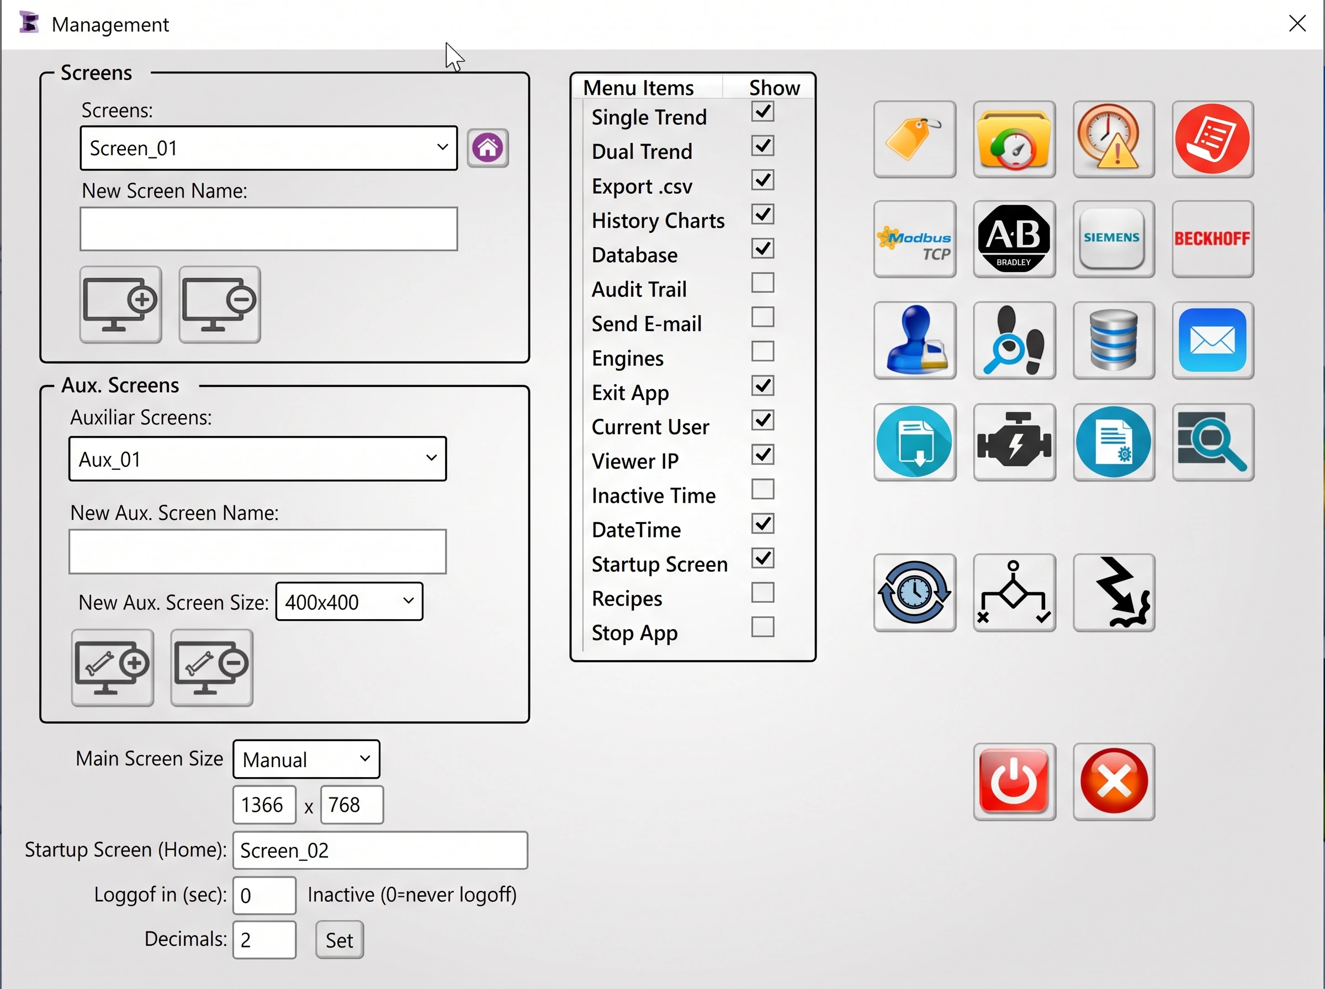Click the Set button next to Decimals
This screenshot has width=1325, height=989.
[x=340, y=940]
